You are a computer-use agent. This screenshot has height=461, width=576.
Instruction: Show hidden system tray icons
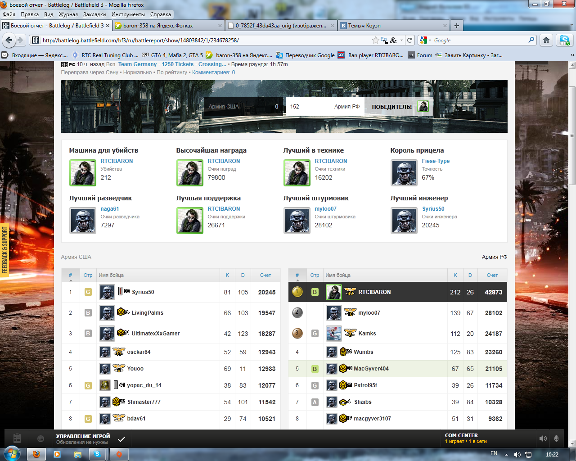tap(506, 454)
